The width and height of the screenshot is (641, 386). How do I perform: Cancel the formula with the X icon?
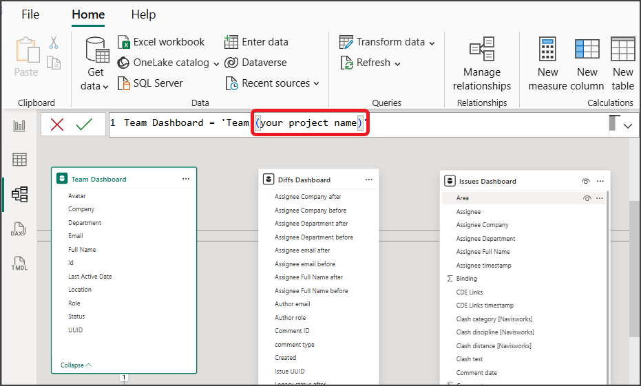point(57,125)
